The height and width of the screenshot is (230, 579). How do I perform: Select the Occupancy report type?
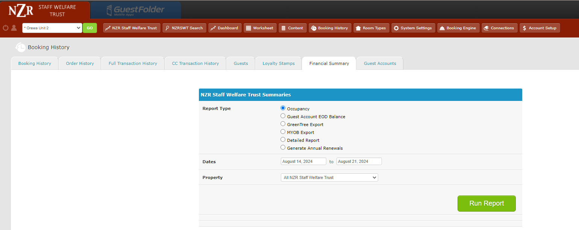(283, 108)
